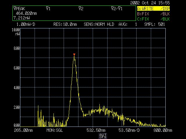Select the B:FIX /BLK trace label

[153, 14]
